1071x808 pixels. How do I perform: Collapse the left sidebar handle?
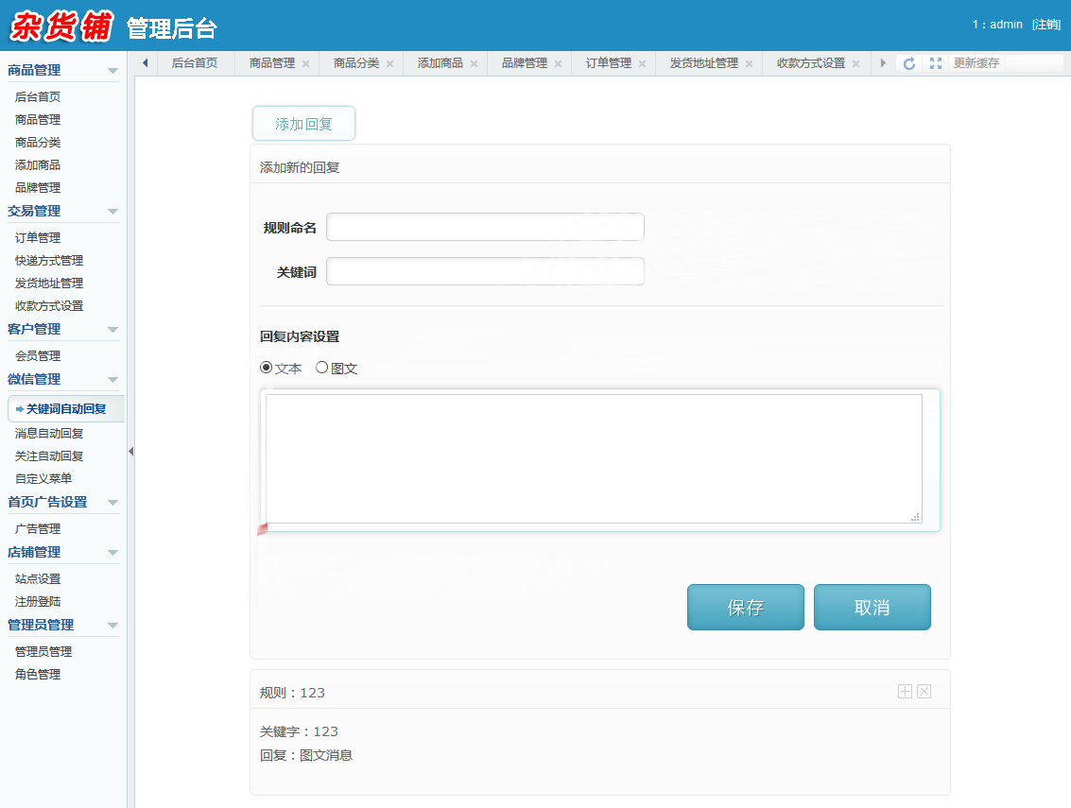(130, 452)
